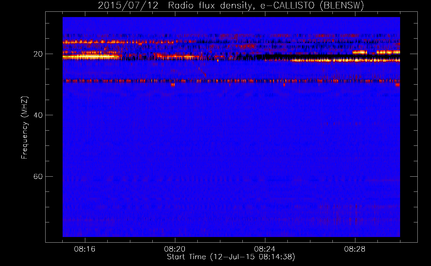Click the 08:16 time tick label
Image resolution: width=431 pixels, height=266 pixels.
pos(85,249)
